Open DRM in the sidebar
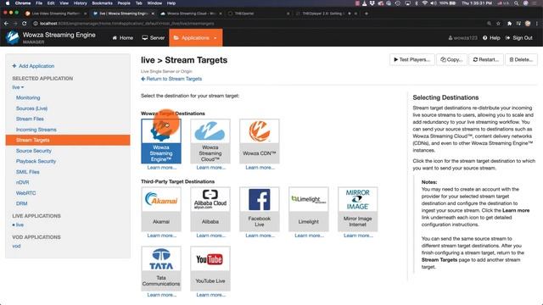Viewport: 543px width, 305px height. point(21,203)
